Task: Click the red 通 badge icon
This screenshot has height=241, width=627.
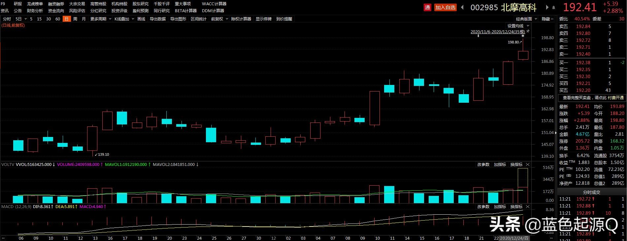Action: (x=428, y=7)
